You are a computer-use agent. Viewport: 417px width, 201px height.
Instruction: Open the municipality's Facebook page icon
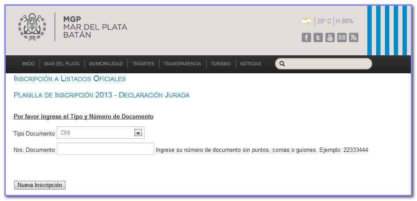(x=306, y=38)
